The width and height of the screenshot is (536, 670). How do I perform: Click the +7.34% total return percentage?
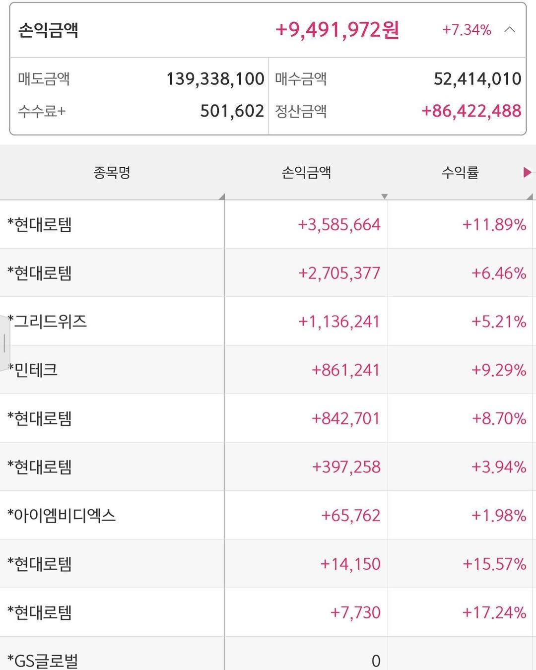tap(467, 30)
